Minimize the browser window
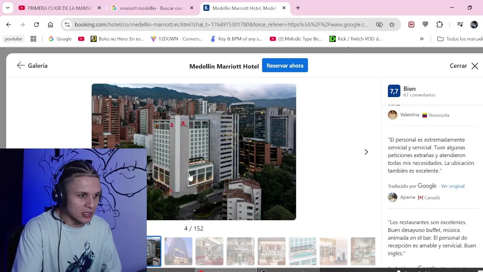The width and height of the screenshot is (483, 272). (452, 8)
